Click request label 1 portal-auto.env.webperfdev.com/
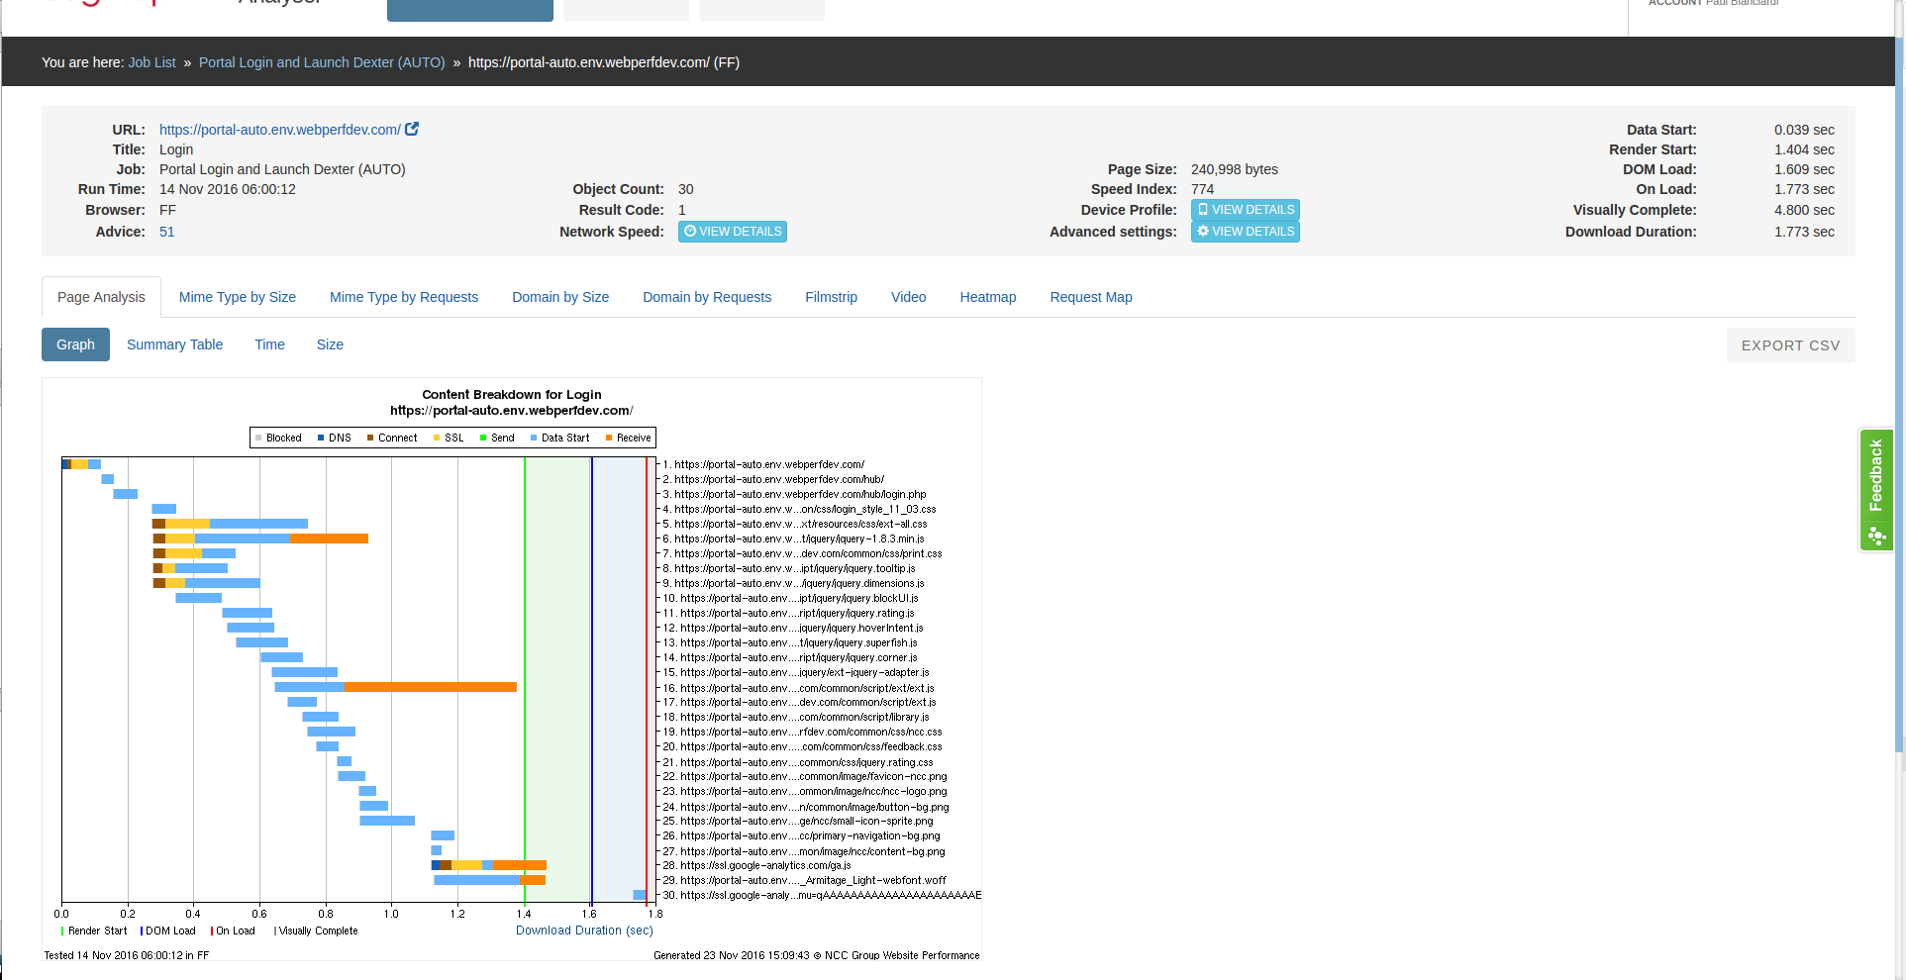The width and height of the screenshot is (1906, 980). pyautogui.click(x=763, y=464)
